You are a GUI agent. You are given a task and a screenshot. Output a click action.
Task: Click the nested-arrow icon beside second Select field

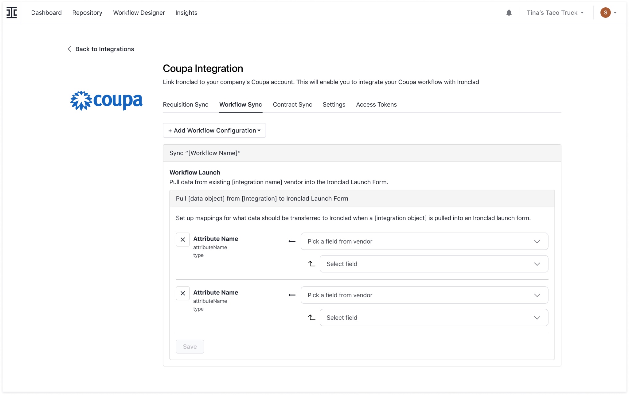312,318
